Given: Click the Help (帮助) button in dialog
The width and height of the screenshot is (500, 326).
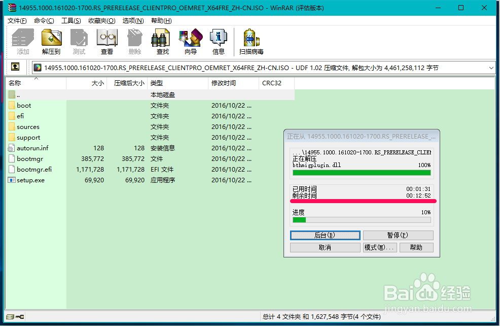Looking at the screenshot, I should [x=416, y=247].
